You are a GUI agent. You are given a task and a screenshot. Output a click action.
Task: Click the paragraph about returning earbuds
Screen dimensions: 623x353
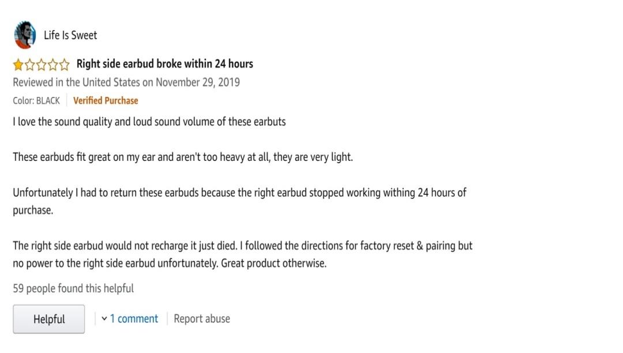[239, 201]
